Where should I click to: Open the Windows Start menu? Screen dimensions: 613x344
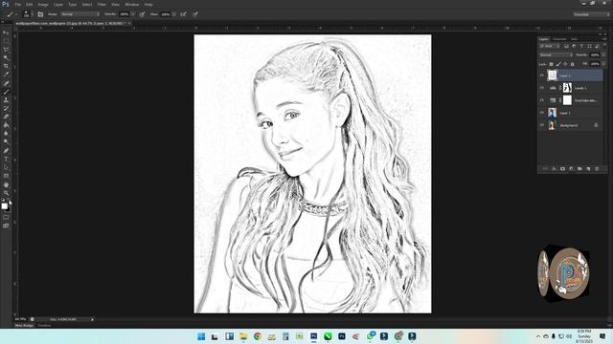click(201, 336)
